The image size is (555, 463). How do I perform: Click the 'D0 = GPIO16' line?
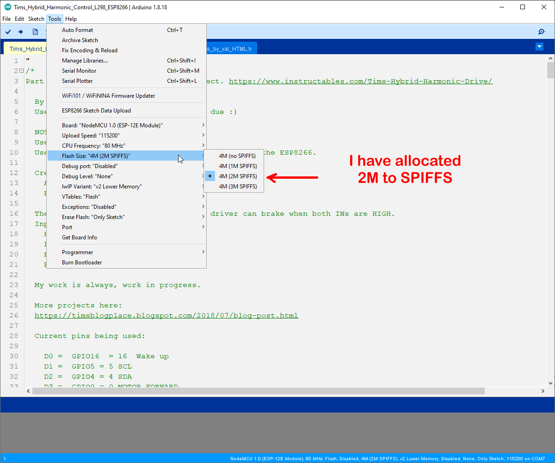[x=106, y=356]
